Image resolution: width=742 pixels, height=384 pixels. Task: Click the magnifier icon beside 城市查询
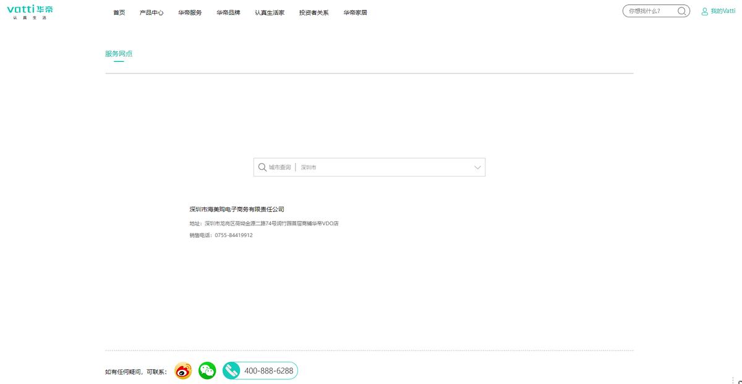262,167
